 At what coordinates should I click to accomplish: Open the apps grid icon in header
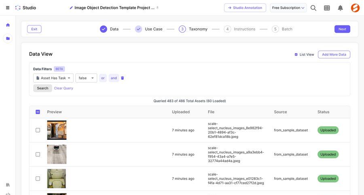[x=327, y=8]
